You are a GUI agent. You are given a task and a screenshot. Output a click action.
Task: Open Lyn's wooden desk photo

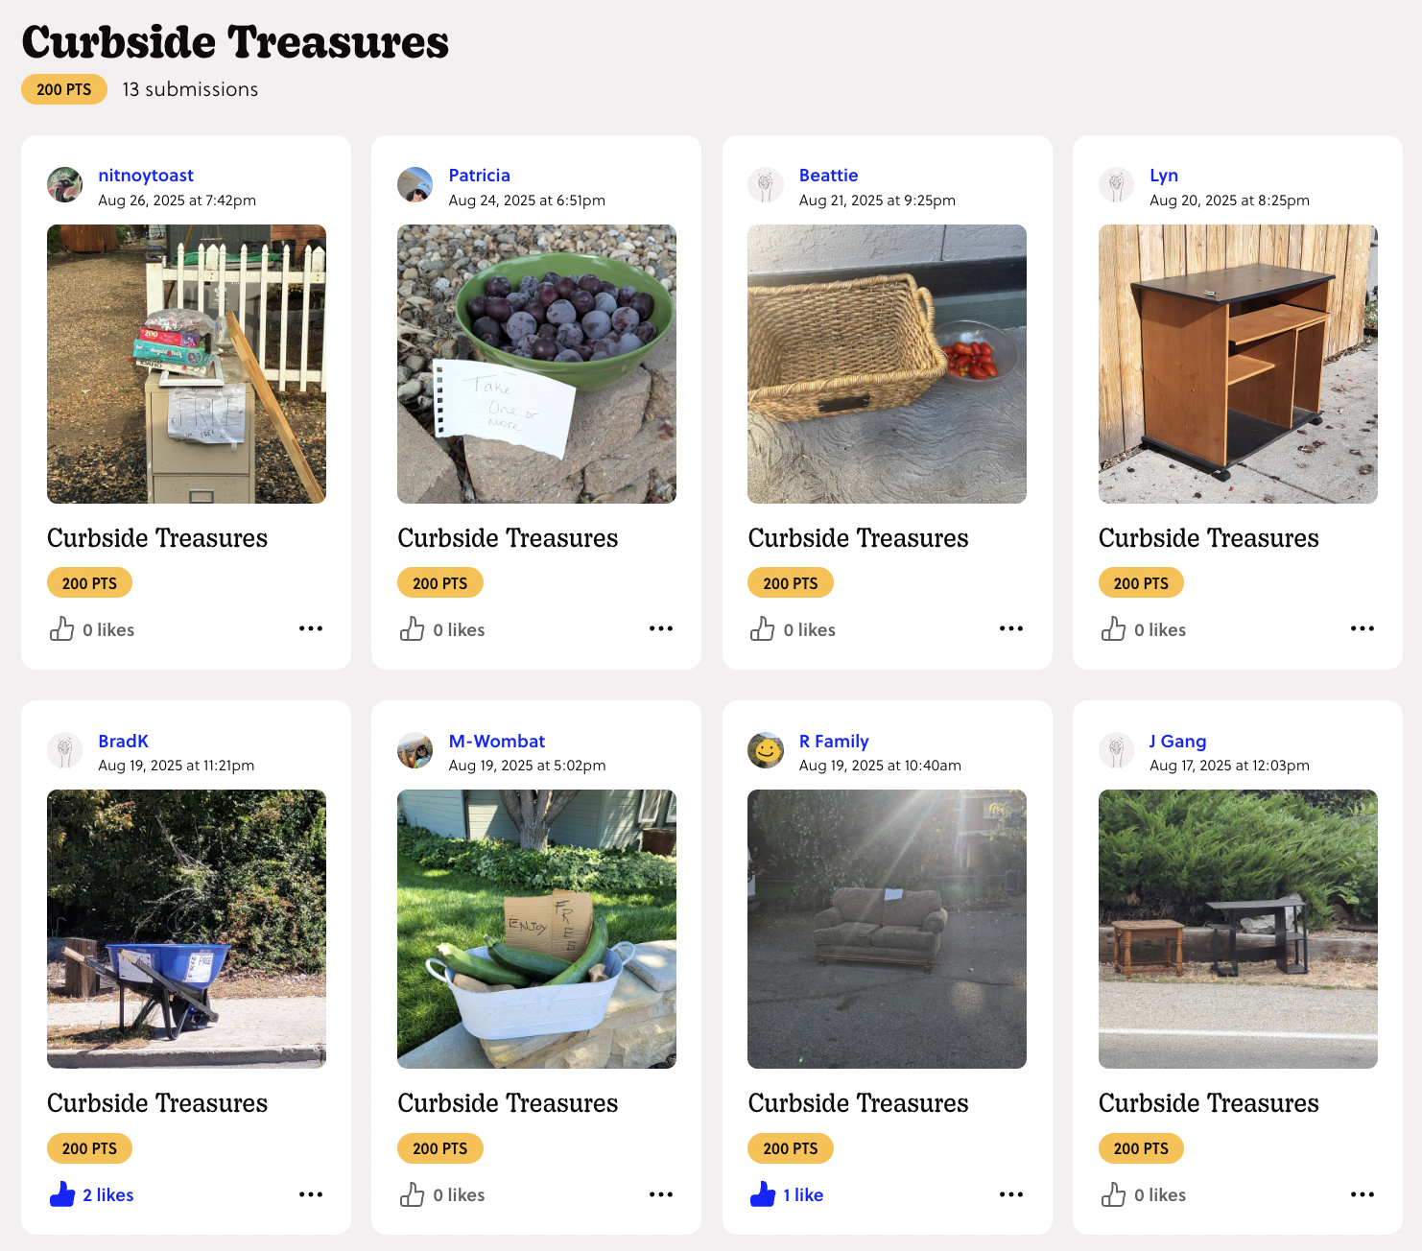click(1238, 364)
